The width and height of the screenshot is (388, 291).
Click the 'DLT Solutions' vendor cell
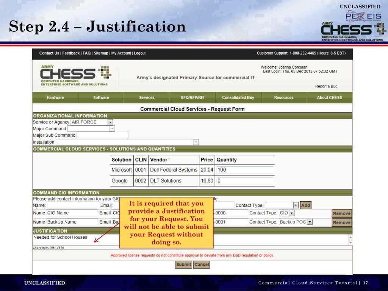(x=174, y=181)
